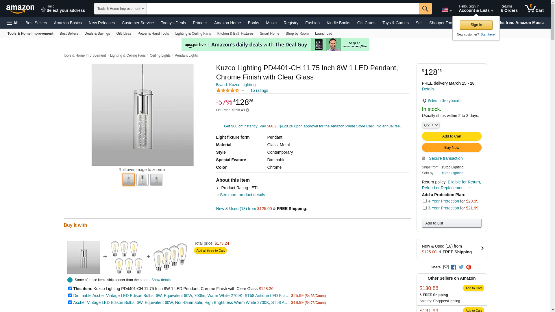
Task: Select Lighting & Ceiling Fans subnav item
Action: (193, 34)
